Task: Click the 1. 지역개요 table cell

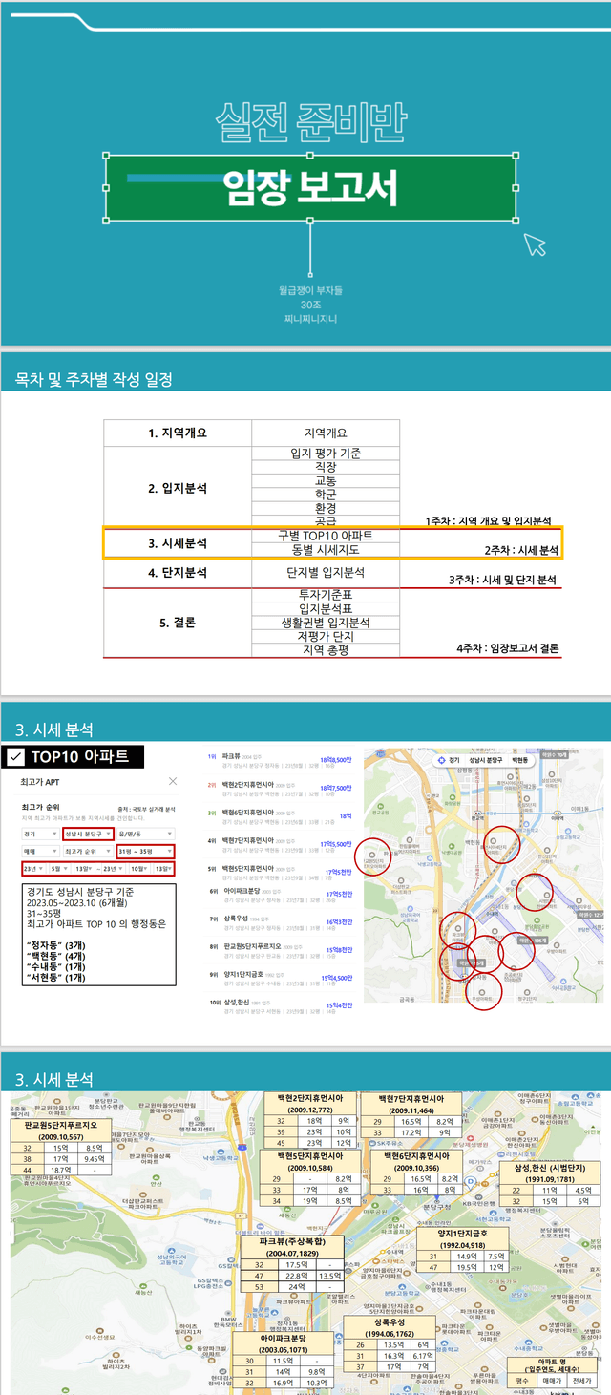Action: pyautogui.click(x=178, y=433)
